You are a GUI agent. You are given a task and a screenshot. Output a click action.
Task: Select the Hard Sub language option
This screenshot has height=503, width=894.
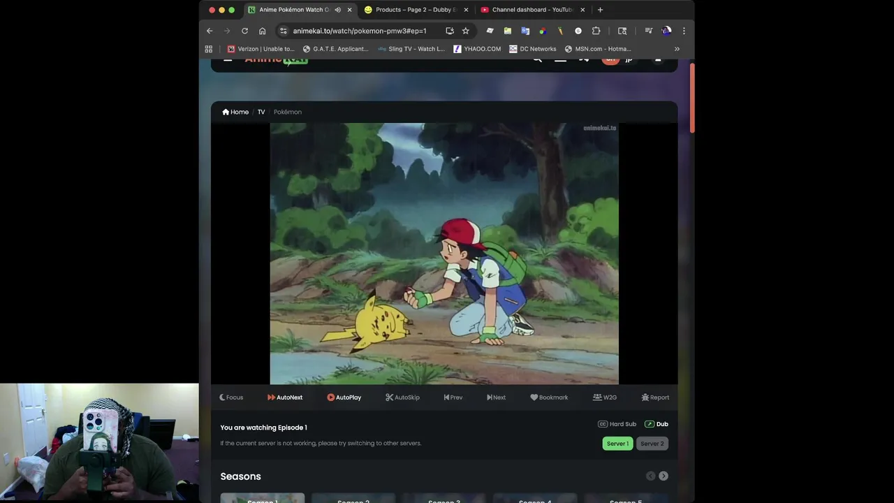coord(617,424)
